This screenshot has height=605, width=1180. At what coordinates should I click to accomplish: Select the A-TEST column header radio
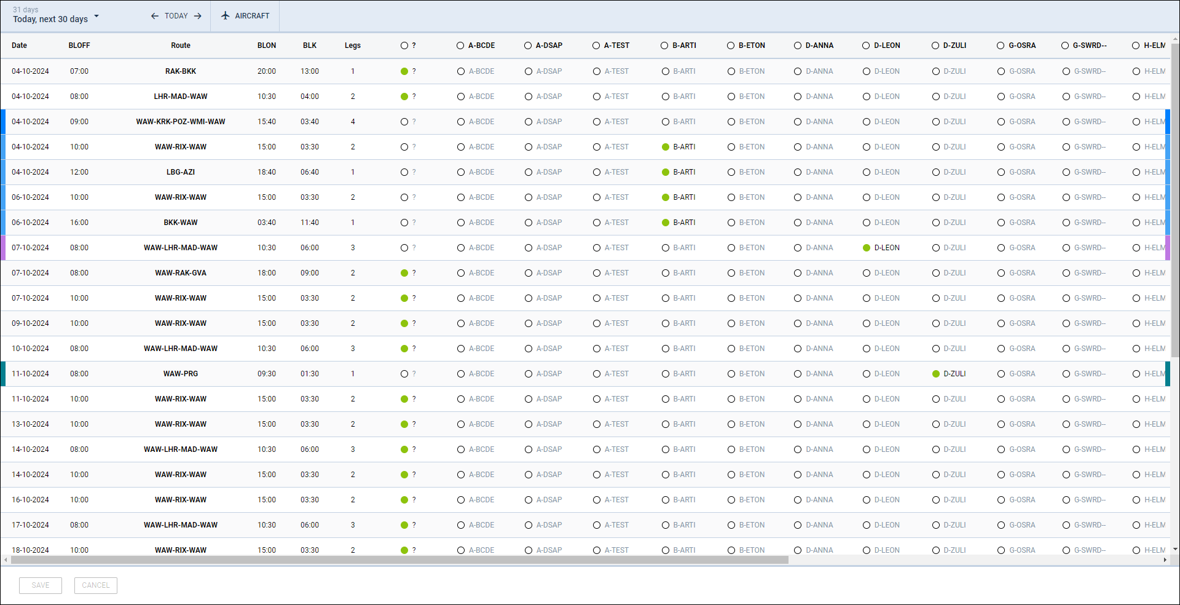point(596,45)
